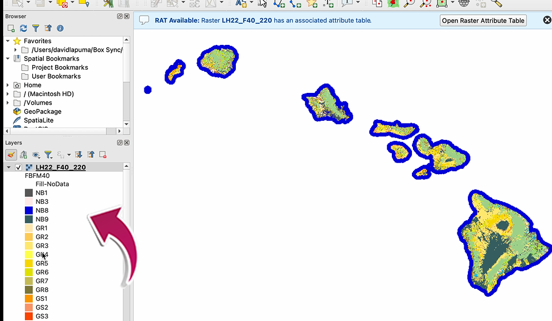Image resolution: width=552 pixels, height=321 pixels.
Task: Remove the selected layer using the Layers panel
Action: pyautogui.click(x=103, y=155)
